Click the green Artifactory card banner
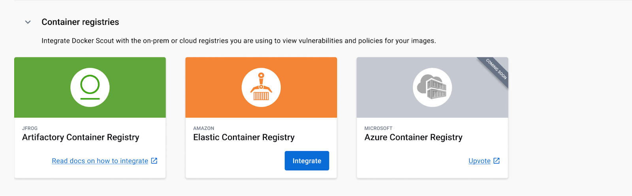The height and width of the screenshot is (196, 632). [90, 88]
